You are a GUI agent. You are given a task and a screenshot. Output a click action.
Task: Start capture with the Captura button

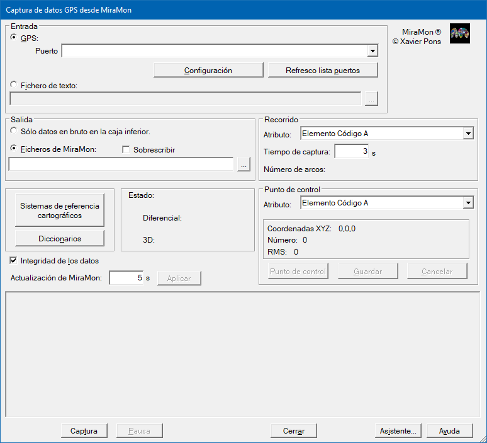84,431
